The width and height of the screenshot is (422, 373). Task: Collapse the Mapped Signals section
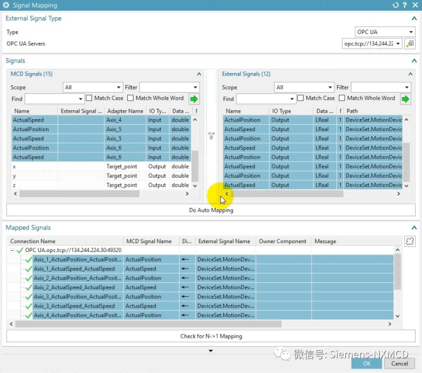[x=414, y=228]
